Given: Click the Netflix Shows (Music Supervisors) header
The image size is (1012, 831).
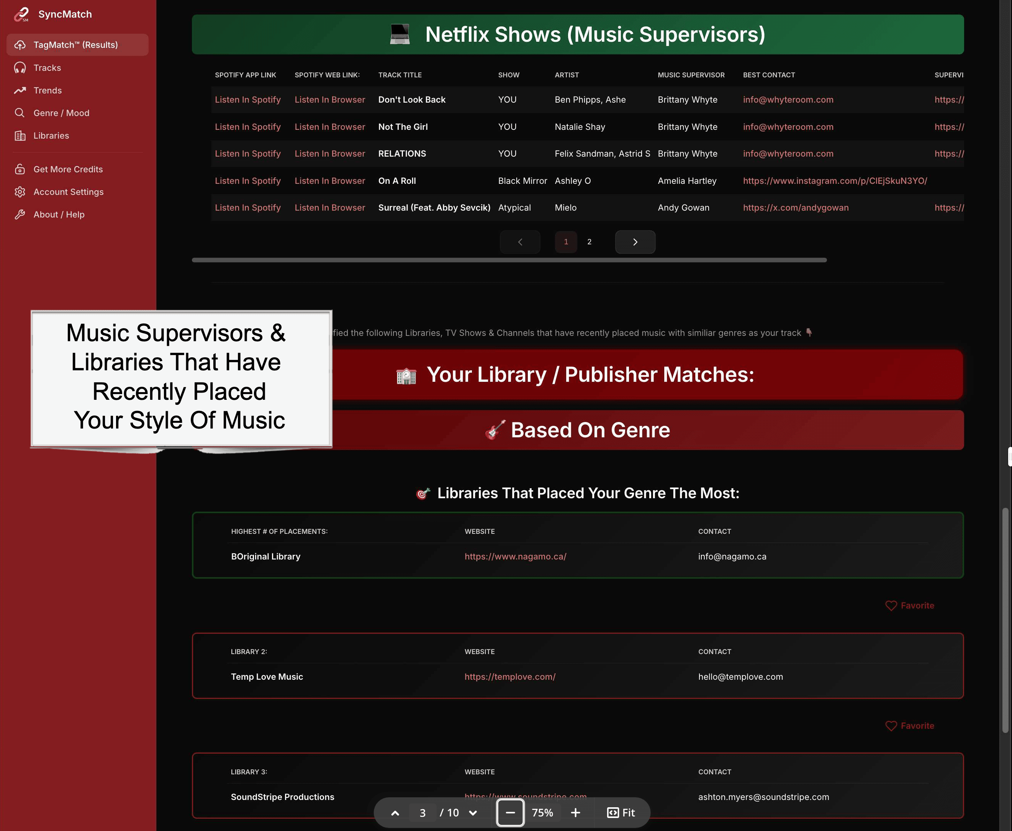Looking at the screenshot, I should [x=578, y=34].
